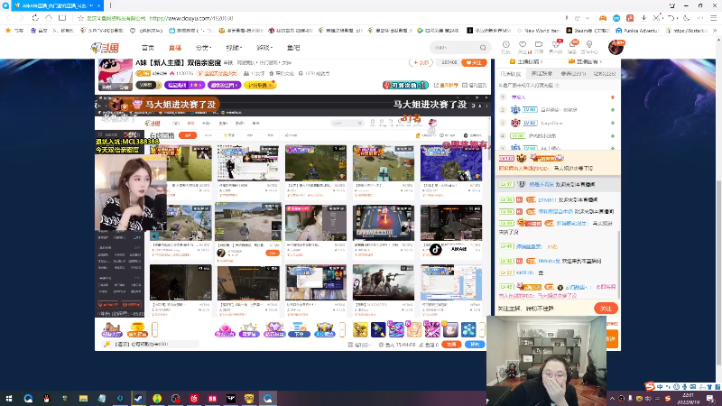
Task: Expand the arrow beside the trophy icon
Action: point(154,329)
